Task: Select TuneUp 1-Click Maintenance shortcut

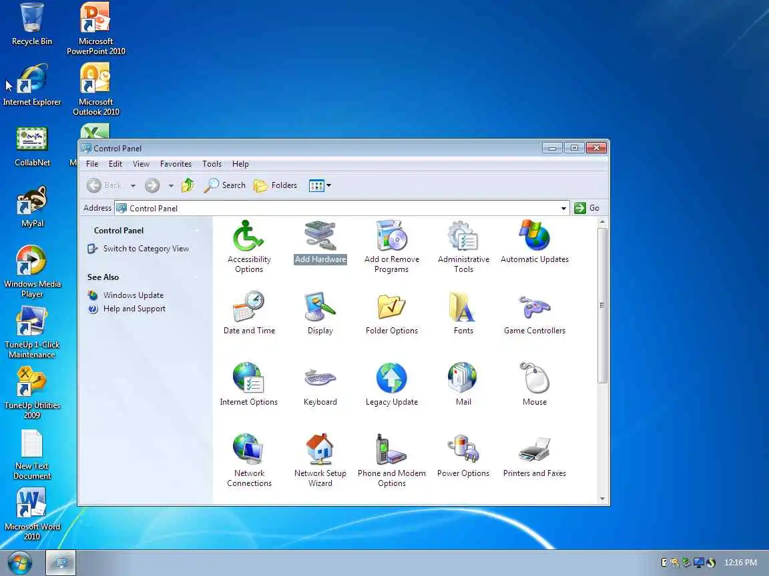Action: point(32,332)
